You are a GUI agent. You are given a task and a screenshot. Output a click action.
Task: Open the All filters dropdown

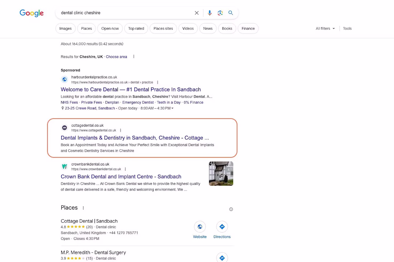[325, 29]
